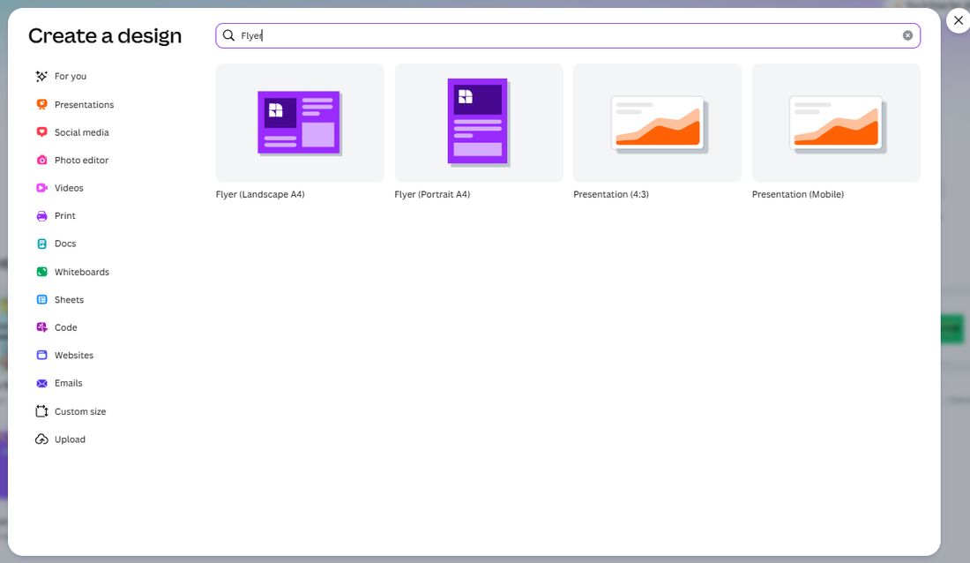This screenshot has height=563, width=970.
Task: Click the Custom size icon
Action: (x=41, y=411)
